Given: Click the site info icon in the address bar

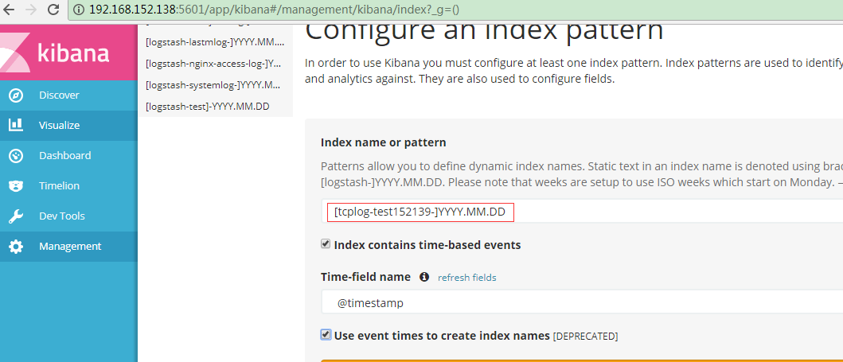Looking at the screenshot, I should [80, 10].
